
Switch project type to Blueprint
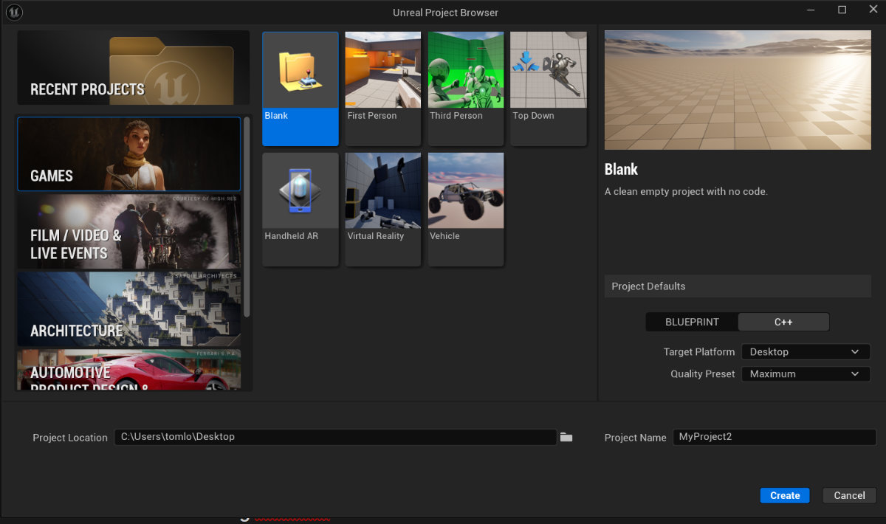pos(691,323)
